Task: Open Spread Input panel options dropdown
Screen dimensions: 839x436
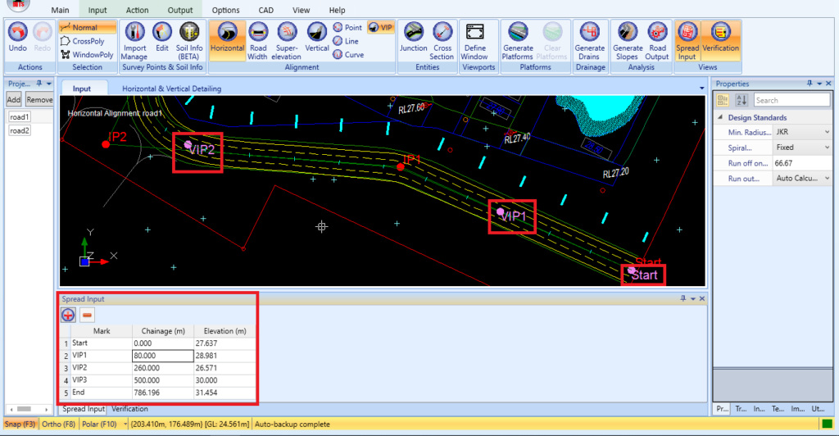Action: (693, 298)
